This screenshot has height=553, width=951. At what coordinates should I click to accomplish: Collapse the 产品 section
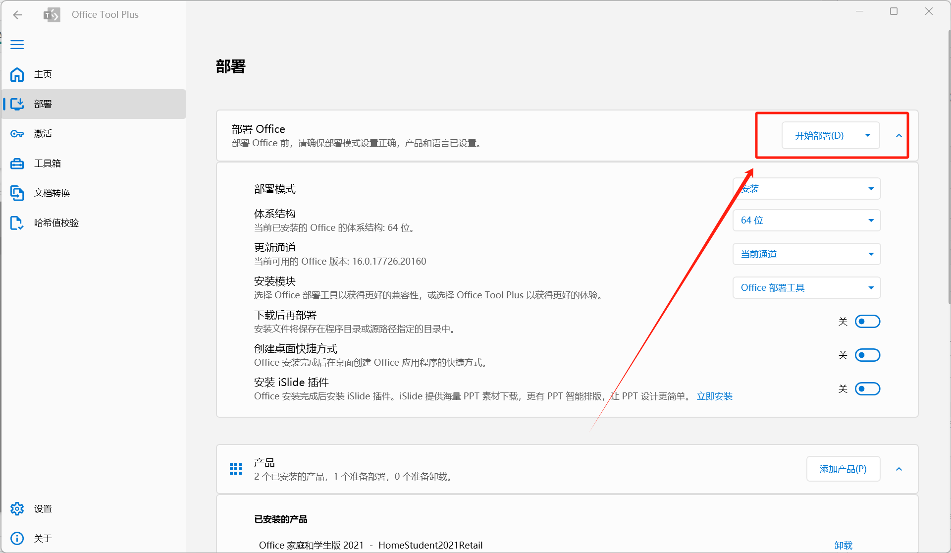(899, 469)
